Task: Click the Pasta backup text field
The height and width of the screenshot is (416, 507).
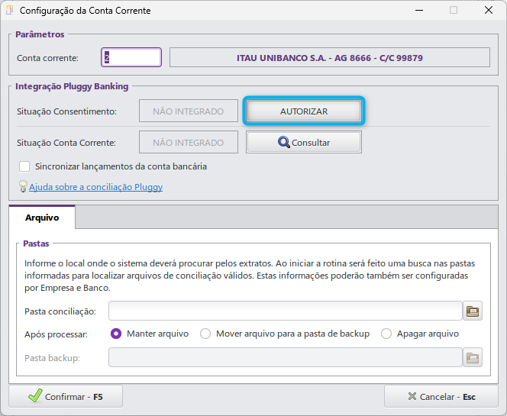Action: 285,357
